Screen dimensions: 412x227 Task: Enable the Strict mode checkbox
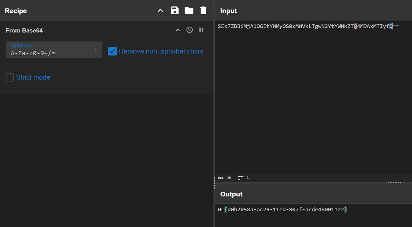[10, 77]
